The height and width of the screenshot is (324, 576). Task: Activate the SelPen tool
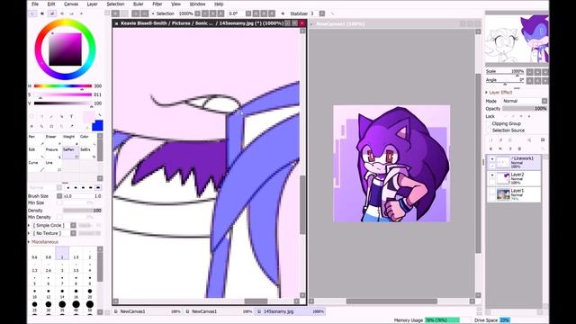[70, 153]
